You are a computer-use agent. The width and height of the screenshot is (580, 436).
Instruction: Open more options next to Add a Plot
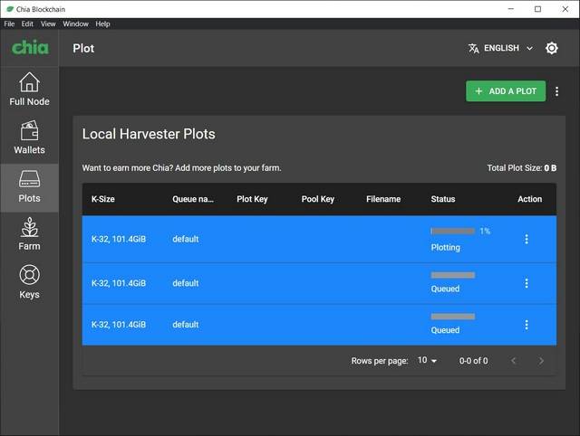[x=557, y=91]
